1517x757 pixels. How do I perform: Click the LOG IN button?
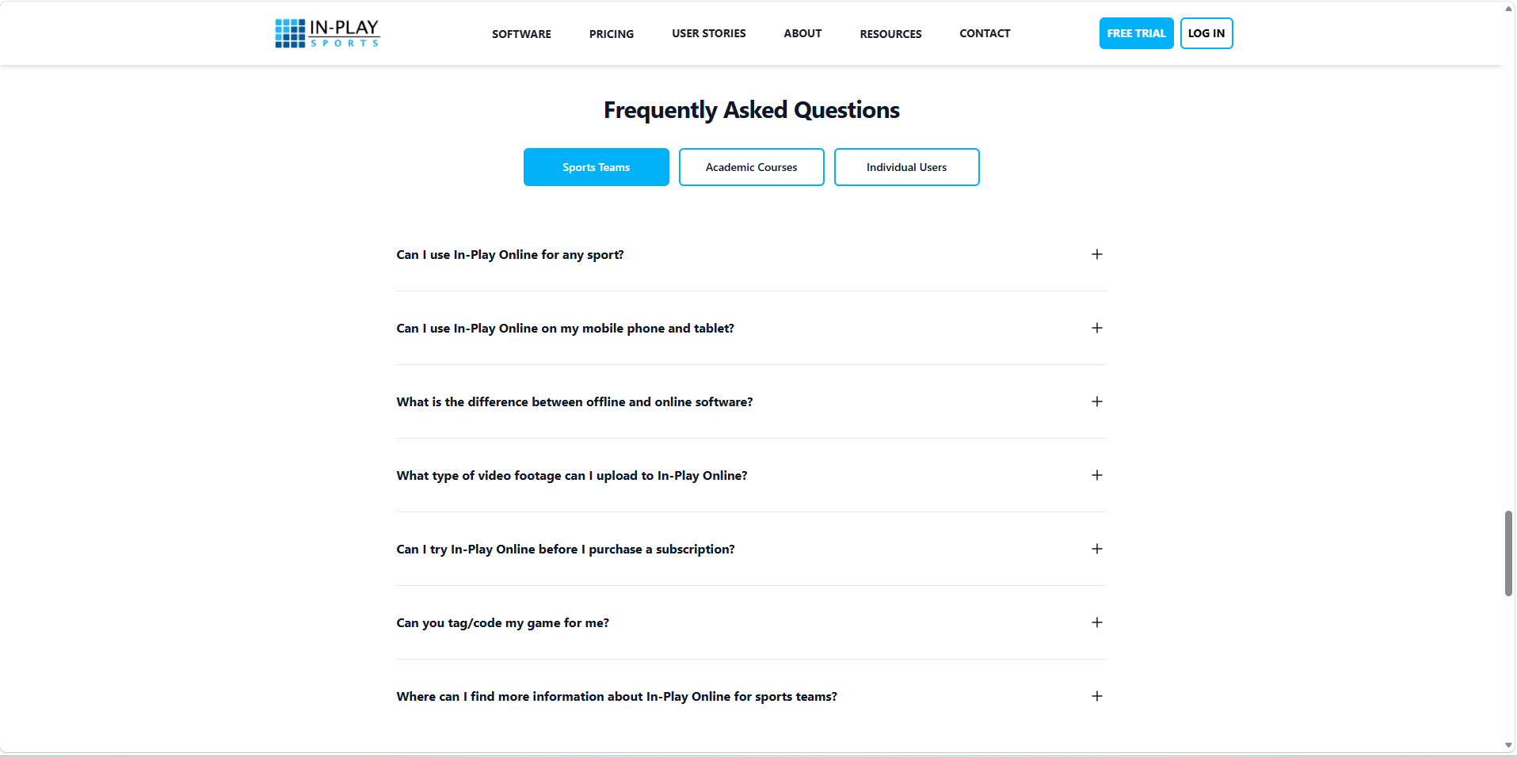tap(1206, 33)
